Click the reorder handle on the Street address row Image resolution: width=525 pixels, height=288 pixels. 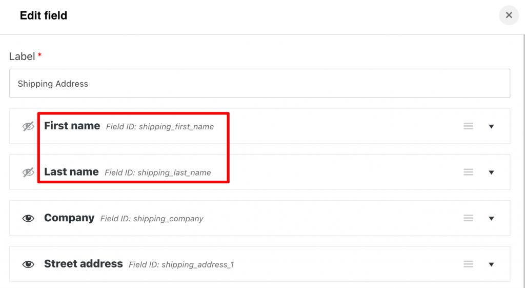pos(468,264)
